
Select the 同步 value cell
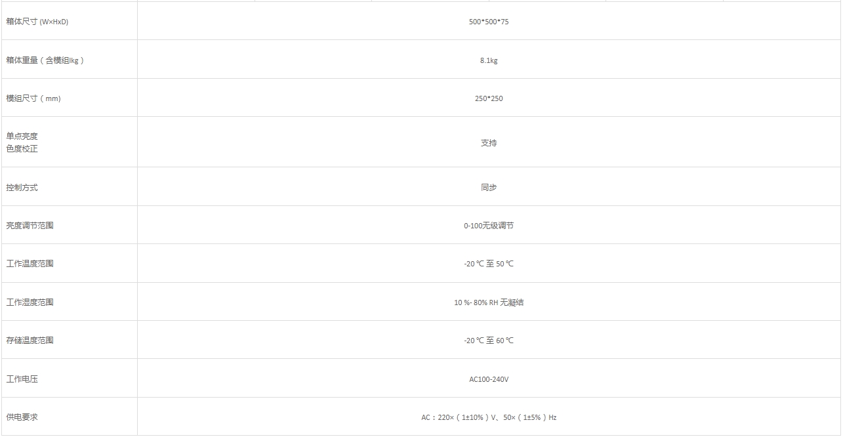tap(489, 188)
